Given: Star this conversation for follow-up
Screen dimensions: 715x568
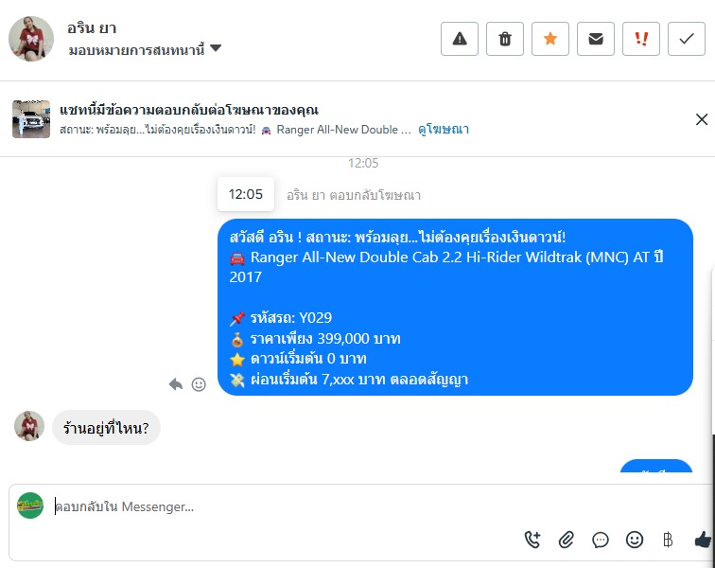Looking at the screenshot, I should [x=550, y=39].
